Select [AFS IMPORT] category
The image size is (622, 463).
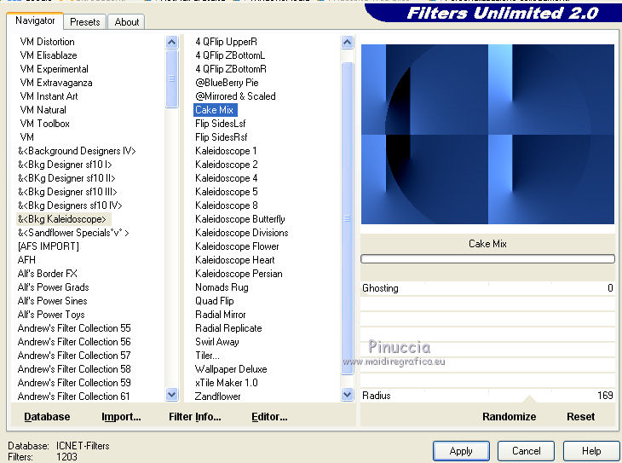[x=49, y=246]
